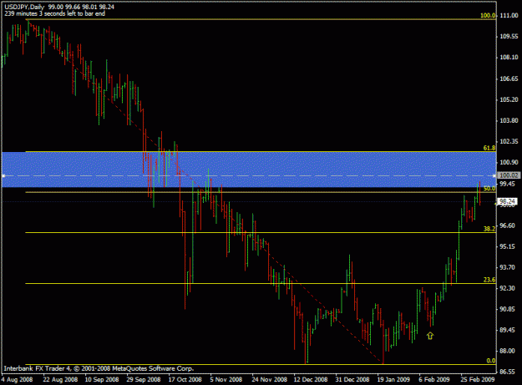The width and height of the screenshot is (522, 385).
Task: Click the 103.80 price scale value
Action: 509,120
